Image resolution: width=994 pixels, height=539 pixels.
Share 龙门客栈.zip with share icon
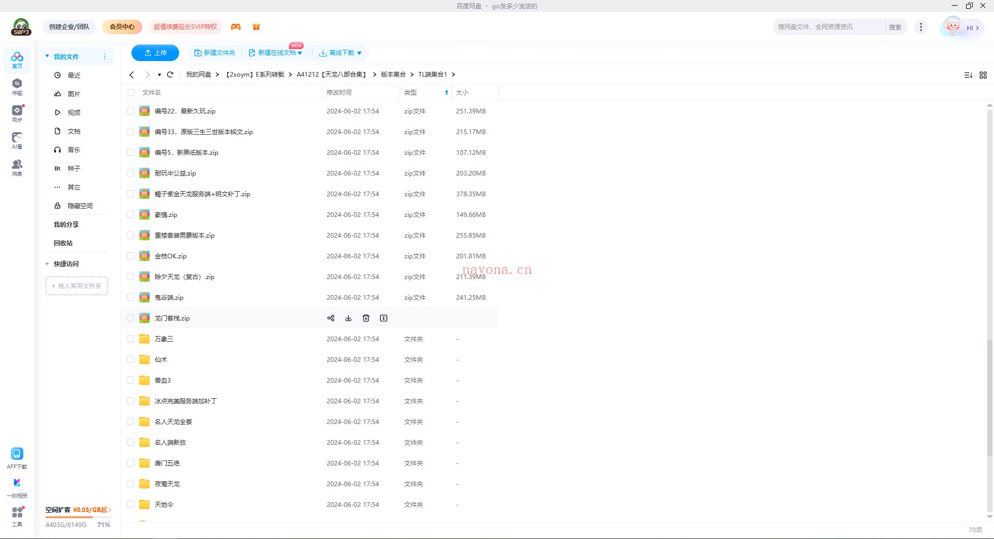tap(331, 318)
